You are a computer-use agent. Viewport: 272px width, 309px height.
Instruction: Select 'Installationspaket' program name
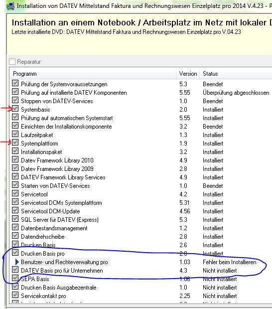point(41,152)
